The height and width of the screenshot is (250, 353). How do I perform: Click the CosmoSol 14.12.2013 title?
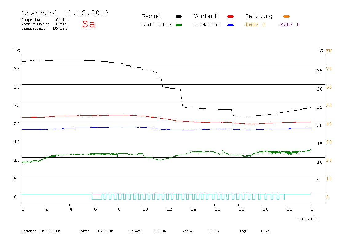(x=65, y=13)
